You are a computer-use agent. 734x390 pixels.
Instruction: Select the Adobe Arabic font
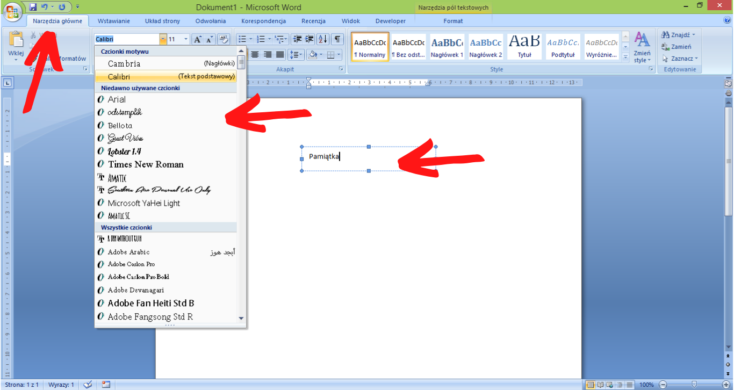(166, 251)
